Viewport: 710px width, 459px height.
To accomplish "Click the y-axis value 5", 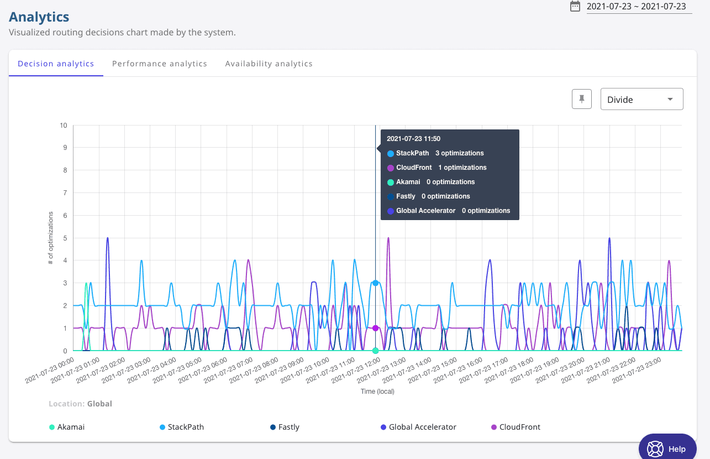I will (x=65, y=238).
